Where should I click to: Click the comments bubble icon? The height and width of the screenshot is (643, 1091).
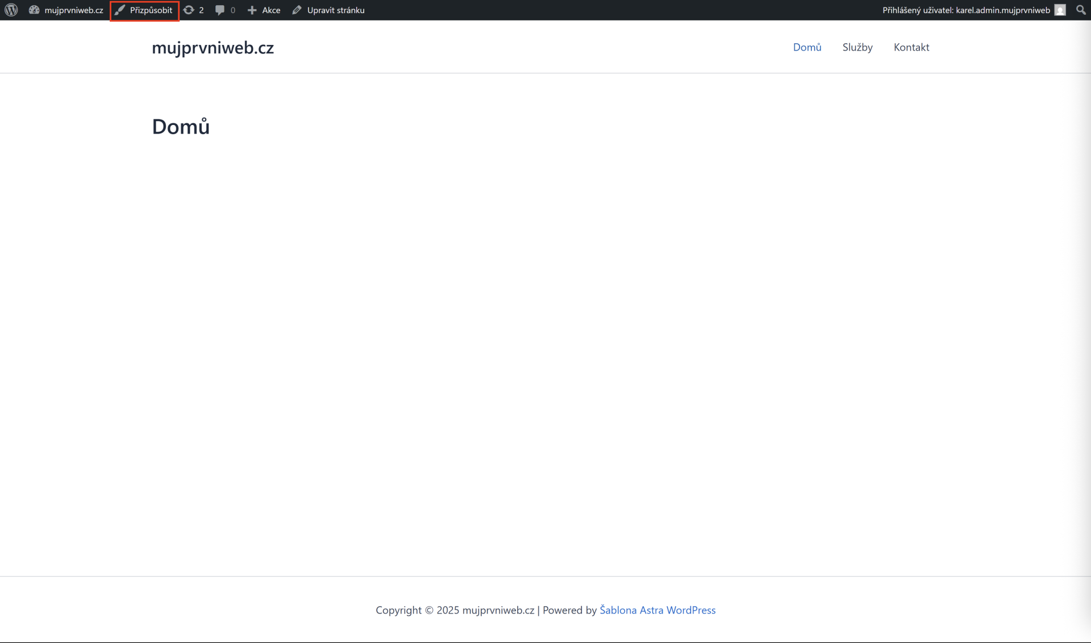pyautogui.click(x=220, y=10)
